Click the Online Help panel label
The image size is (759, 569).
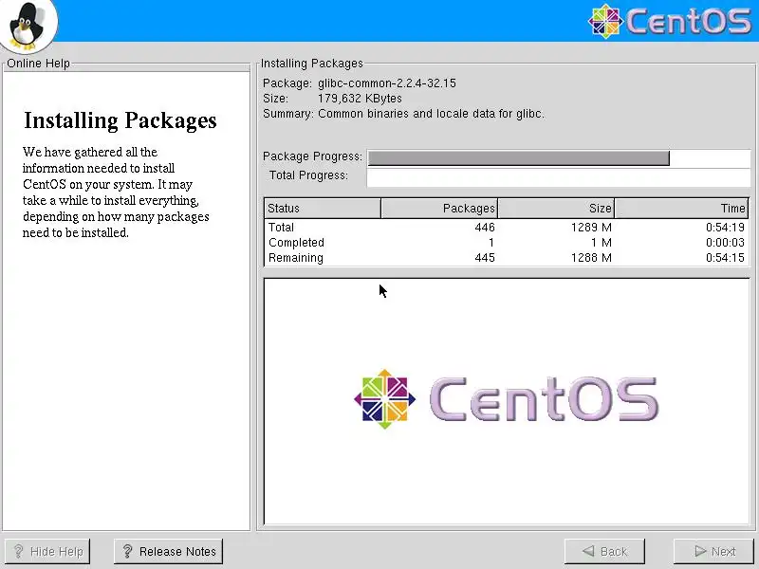[x=38, y=64]
